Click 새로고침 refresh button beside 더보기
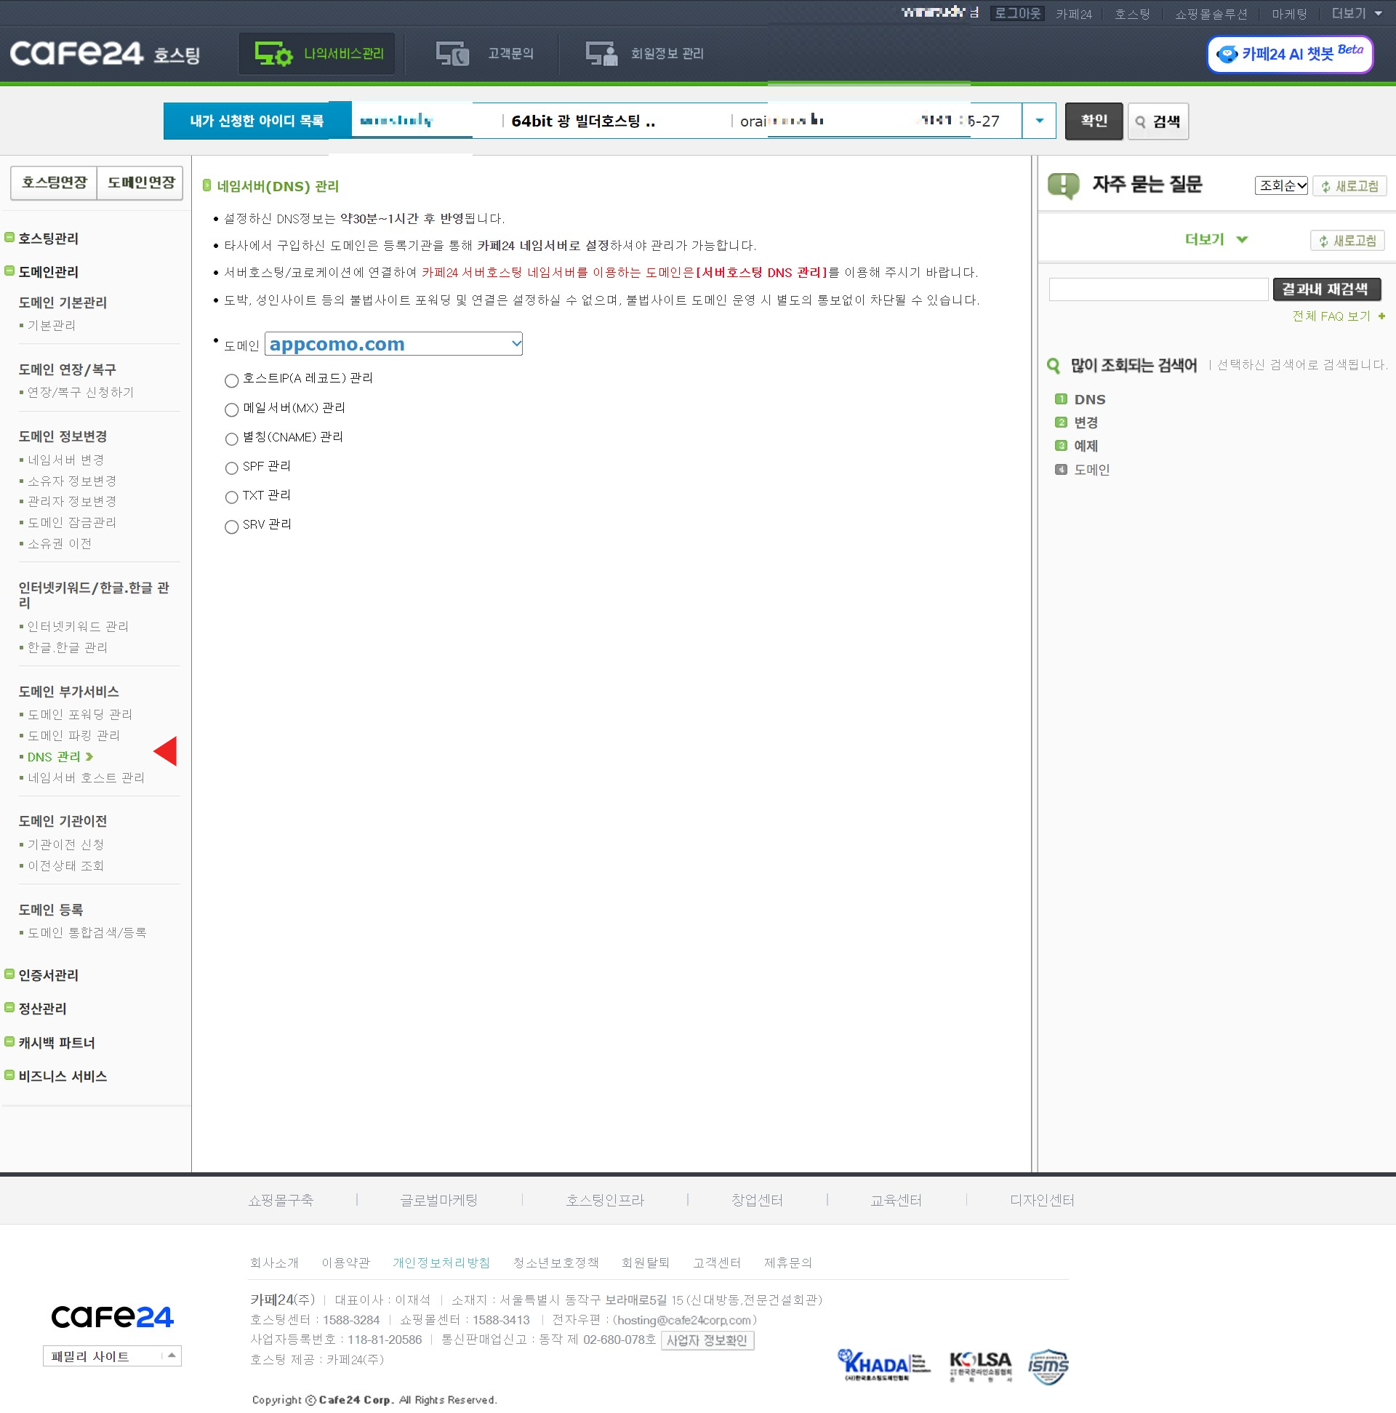 point(1347,240)
